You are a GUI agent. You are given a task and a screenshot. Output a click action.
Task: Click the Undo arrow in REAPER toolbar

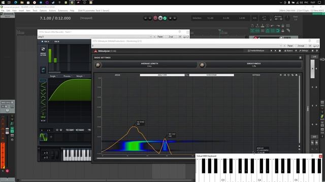[x=273, y=26]
